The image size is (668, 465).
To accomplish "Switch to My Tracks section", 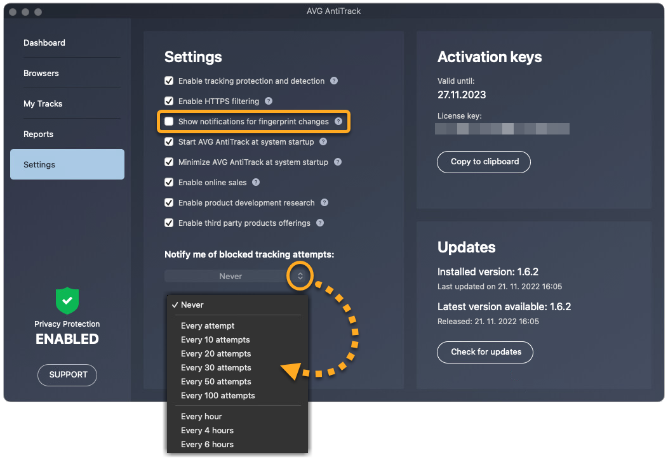I will click(x=43, y=104).
